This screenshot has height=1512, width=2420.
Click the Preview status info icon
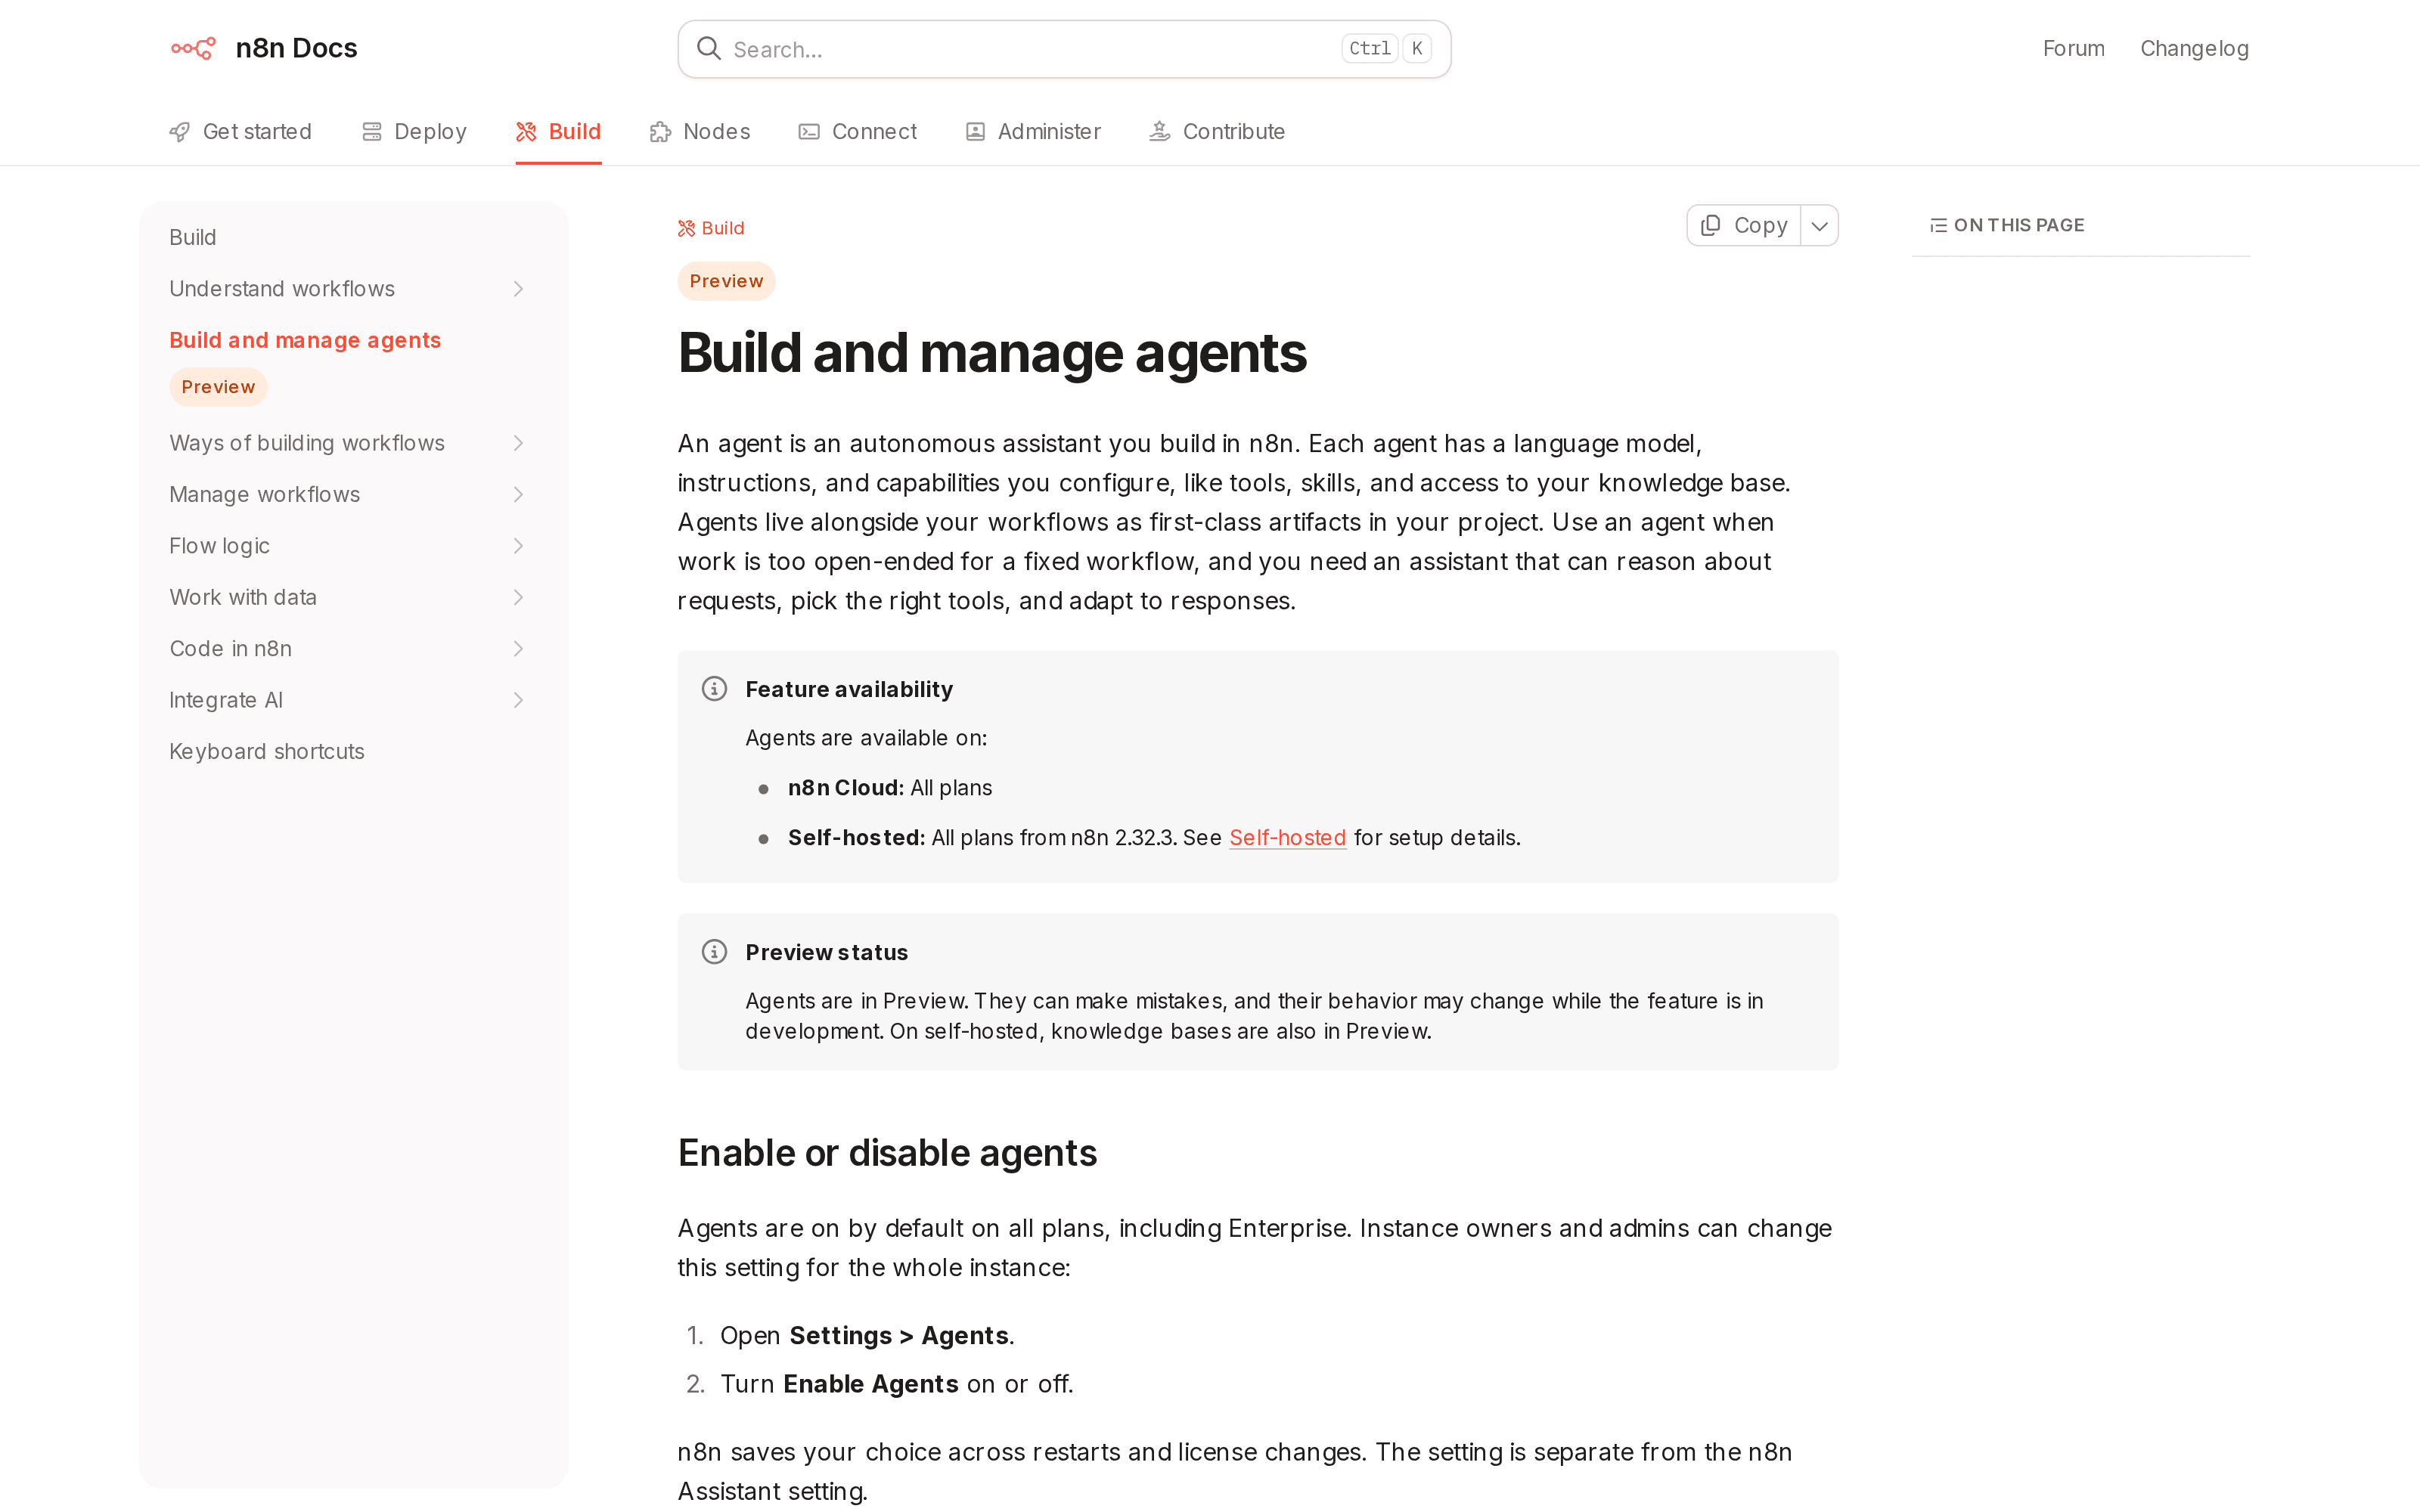pos(714,951)
